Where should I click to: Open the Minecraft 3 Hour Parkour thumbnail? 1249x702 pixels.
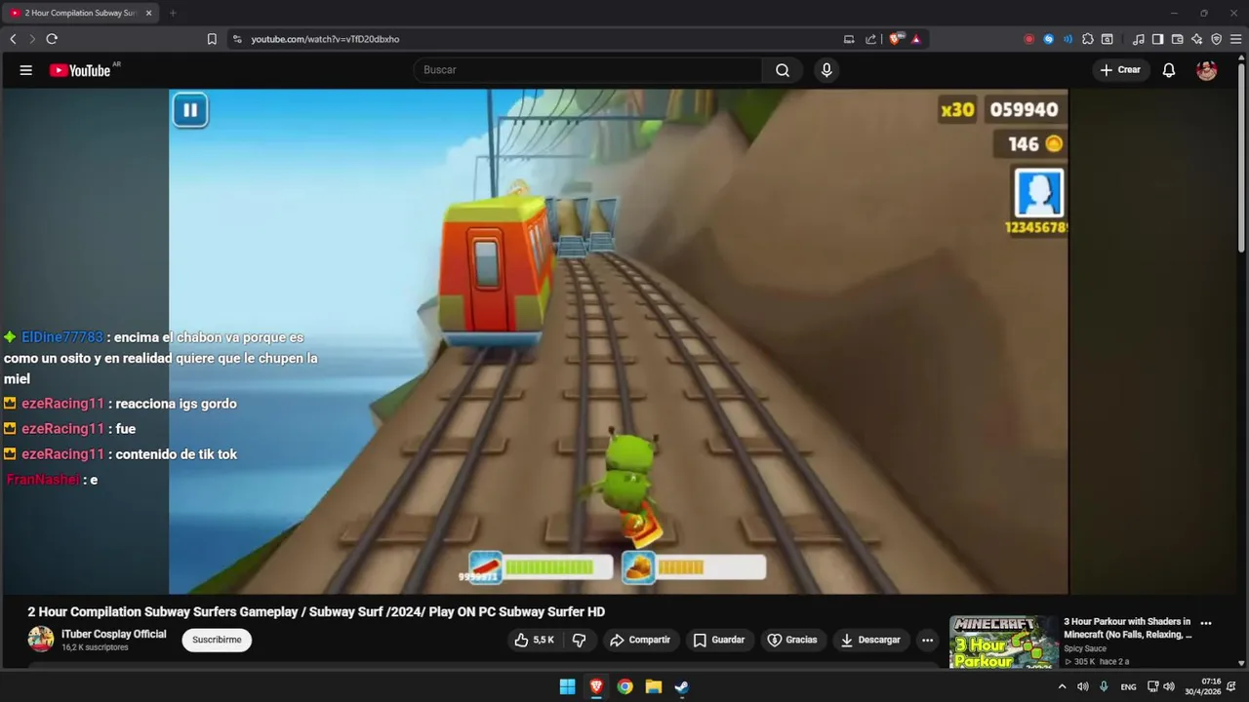[x=1004, y=642]
